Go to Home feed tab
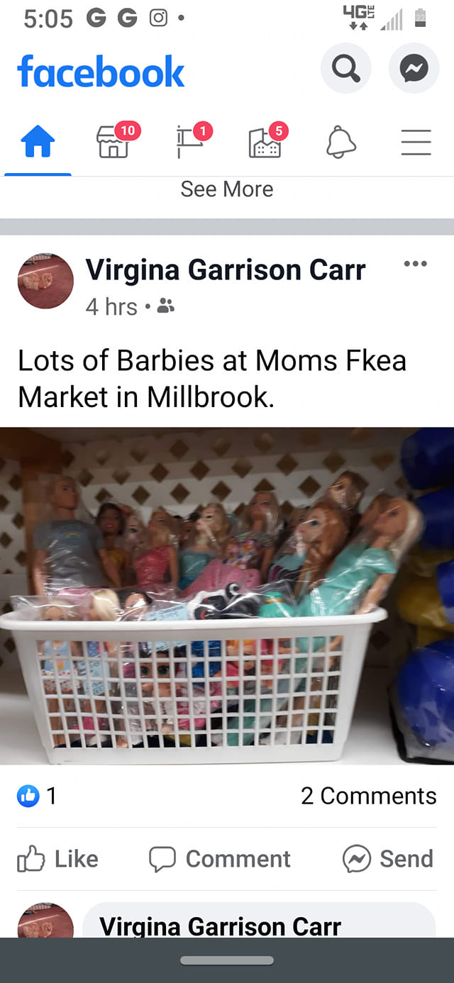454x983 pixels. pos(38,142)
